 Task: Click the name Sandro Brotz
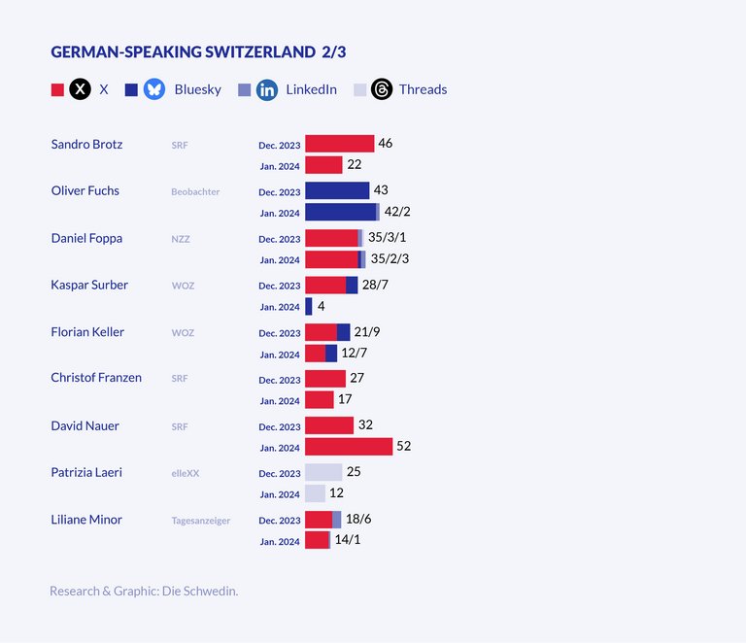pos(86,144)
